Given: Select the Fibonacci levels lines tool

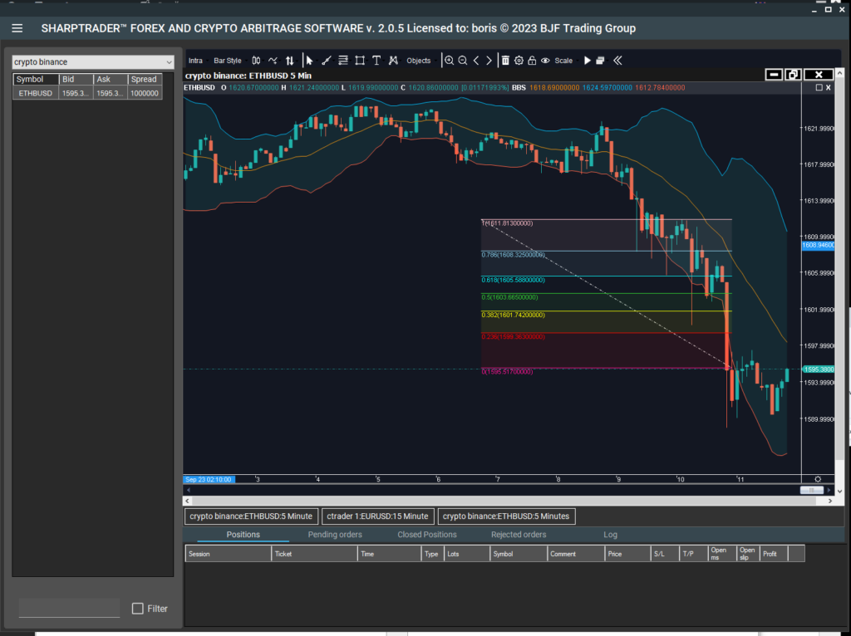Looking at the screenshot, I should (343, 61).
